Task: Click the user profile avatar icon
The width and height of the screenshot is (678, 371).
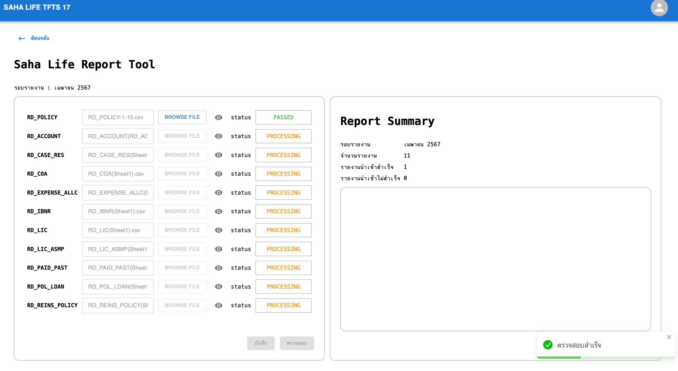Action: click(659, 8)
